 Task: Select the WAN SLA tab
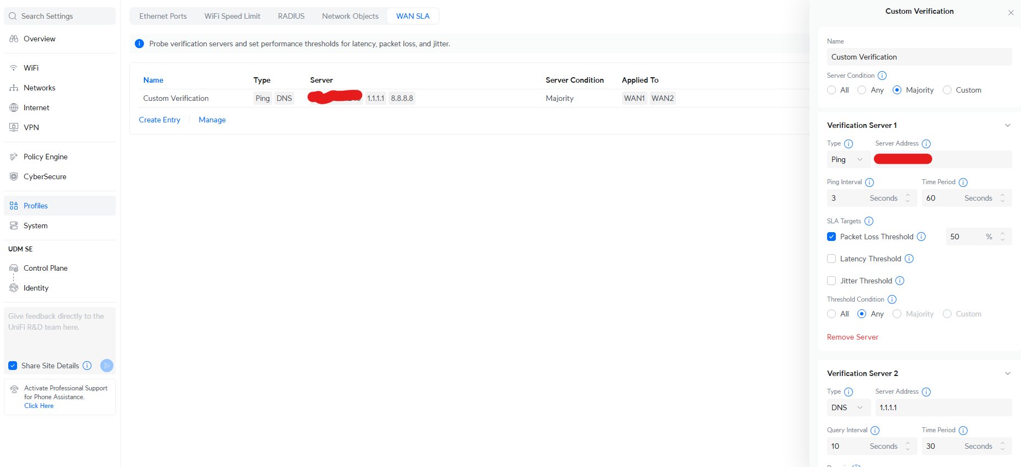(x=413, y=16)
